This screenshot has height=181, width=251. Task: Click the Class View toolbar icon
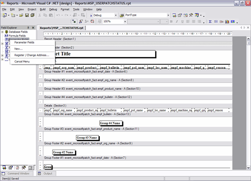pyautogui.click(x=197, y=15)
